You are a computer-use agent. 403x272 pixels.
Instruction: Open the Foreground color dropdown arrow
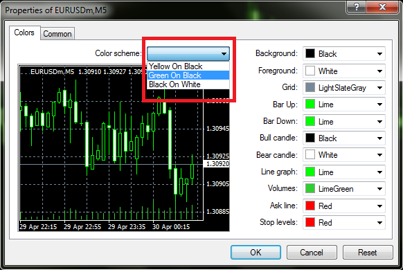(x=379, y=71)
